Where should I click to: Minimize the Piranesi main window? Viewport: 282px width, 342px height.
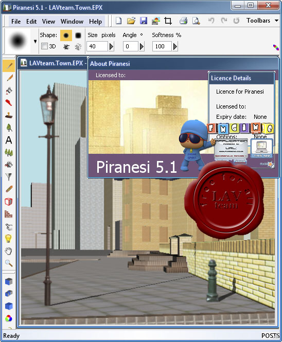pos(238,6)
